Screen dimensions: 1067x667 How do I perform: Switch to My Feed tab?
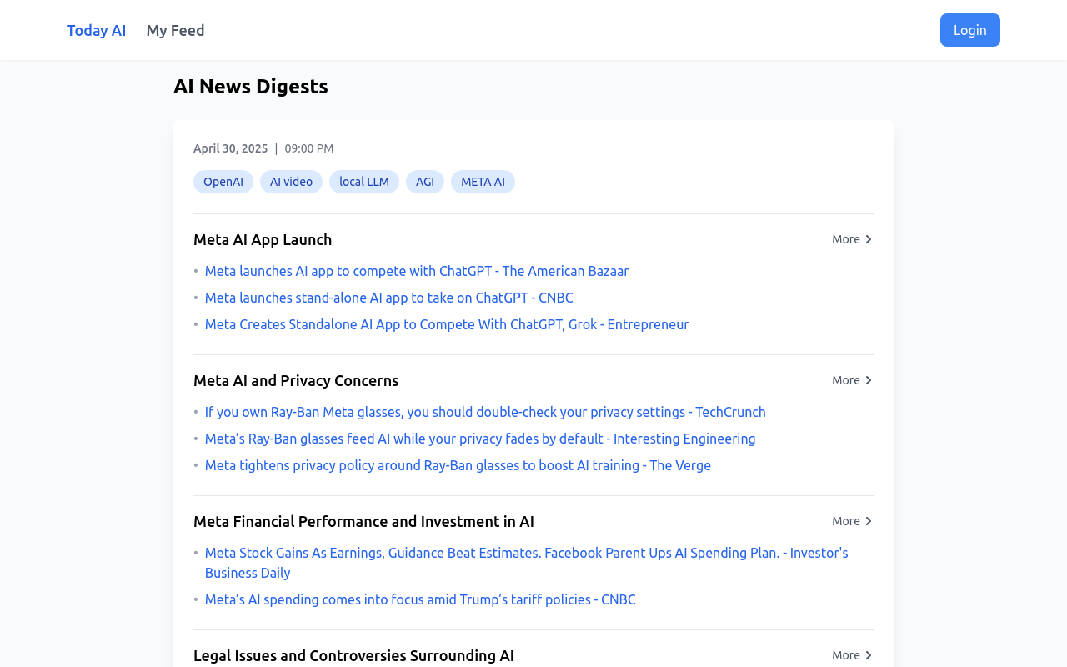tap(175, 30)
